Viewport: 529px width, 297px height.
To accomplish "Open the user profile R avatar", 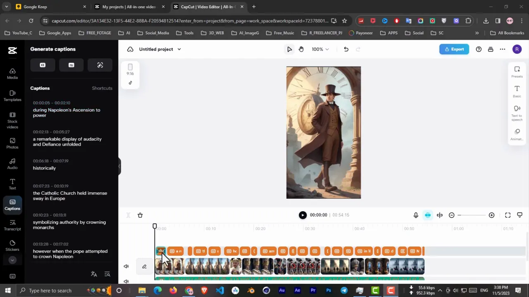I will [517, 49].
